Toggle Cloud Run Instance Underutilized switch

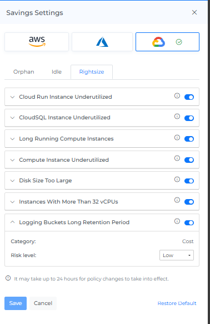(189, 97)
